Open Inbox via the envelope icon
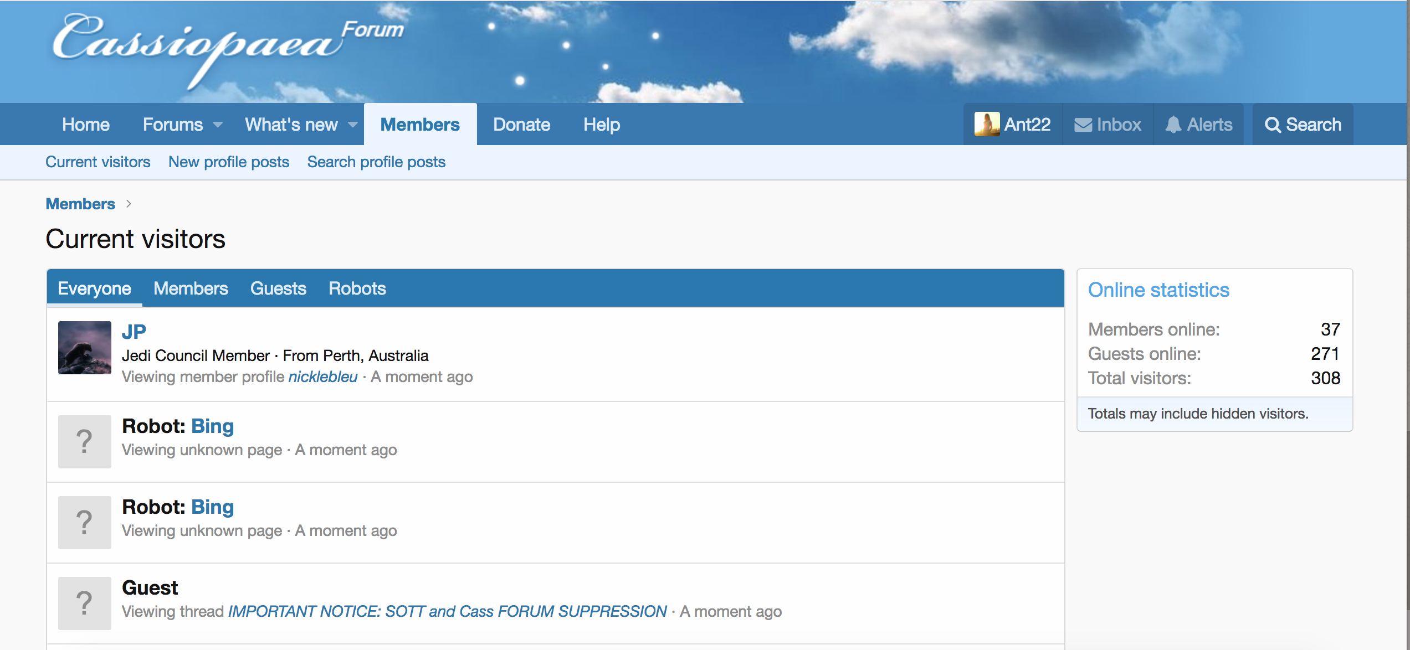 click(1083, 125)
